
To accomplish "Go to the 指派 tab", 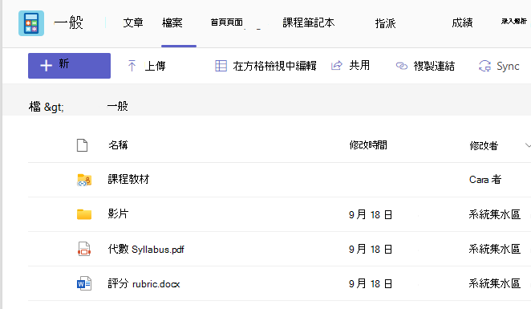I will click(x=385, y=23).
